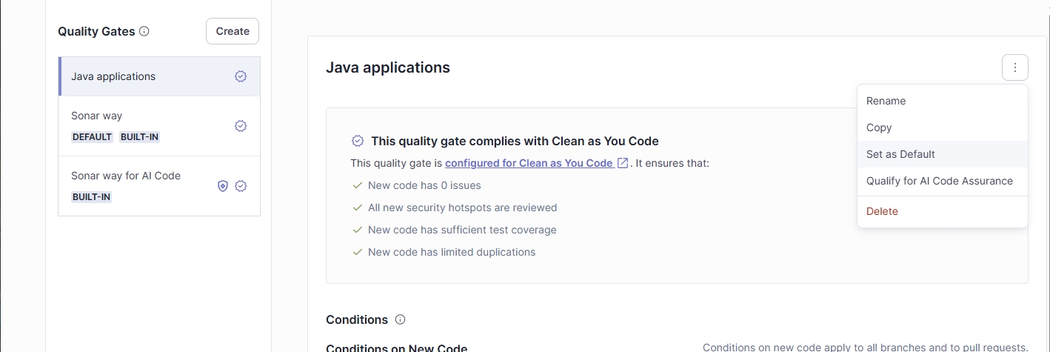Open the Sonar way for AI Code gate
The image size is (1050, 352).
coord(126,176)
